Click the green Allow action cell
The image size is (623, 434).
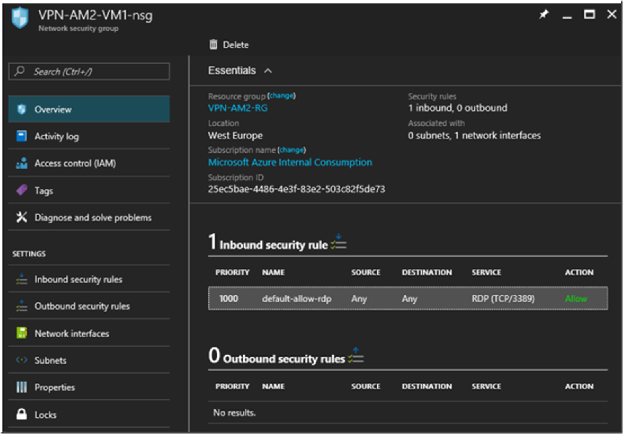[576, 298]
